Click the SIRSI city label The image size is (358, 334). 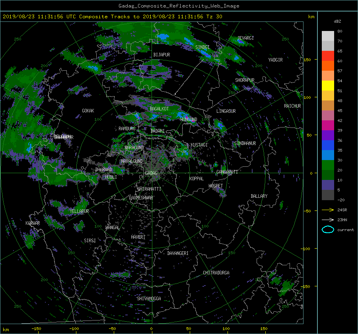click(90, 241)
